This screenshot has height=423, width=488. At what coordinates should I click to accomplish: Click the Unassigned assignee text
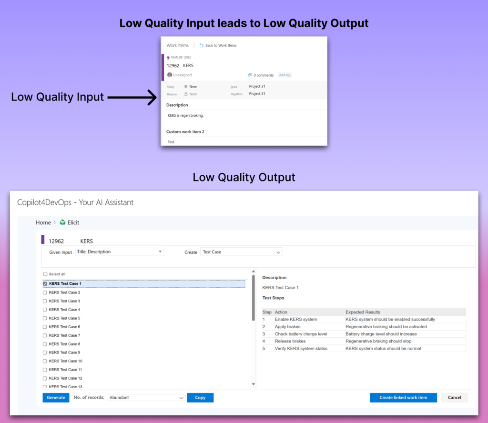coord(183,75)
